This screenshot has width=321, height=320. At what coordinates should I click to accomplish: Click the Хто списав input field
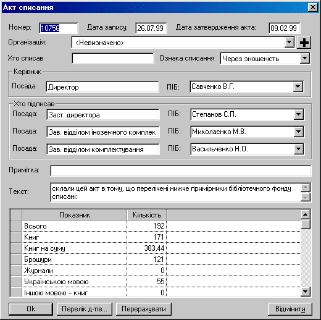pyautogui.click(x=113, y=59)
